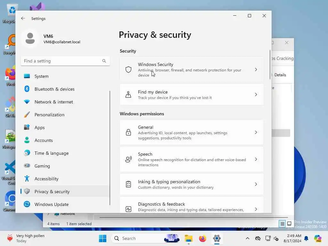Click the Windows Security shield outline icon
The width and height of the screenshot is (328, 246).
pyautogui.click(x=128, y=70)
